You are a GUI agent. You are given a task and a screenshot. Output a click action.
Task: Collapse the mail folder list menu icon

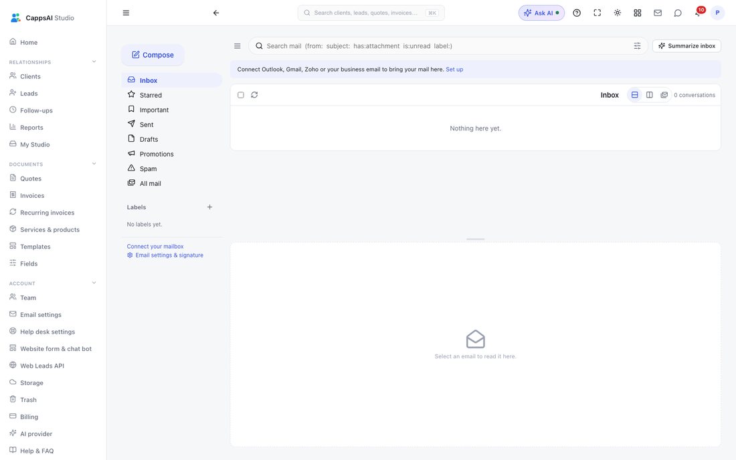238,46
